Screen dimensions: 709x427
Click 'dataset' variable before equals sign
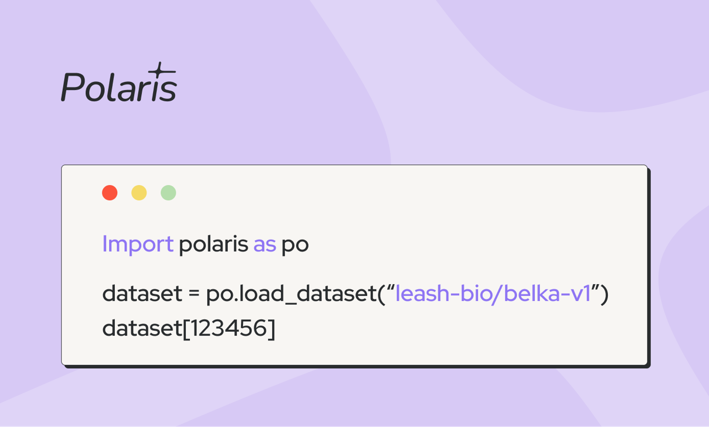[x=142, y=293]
